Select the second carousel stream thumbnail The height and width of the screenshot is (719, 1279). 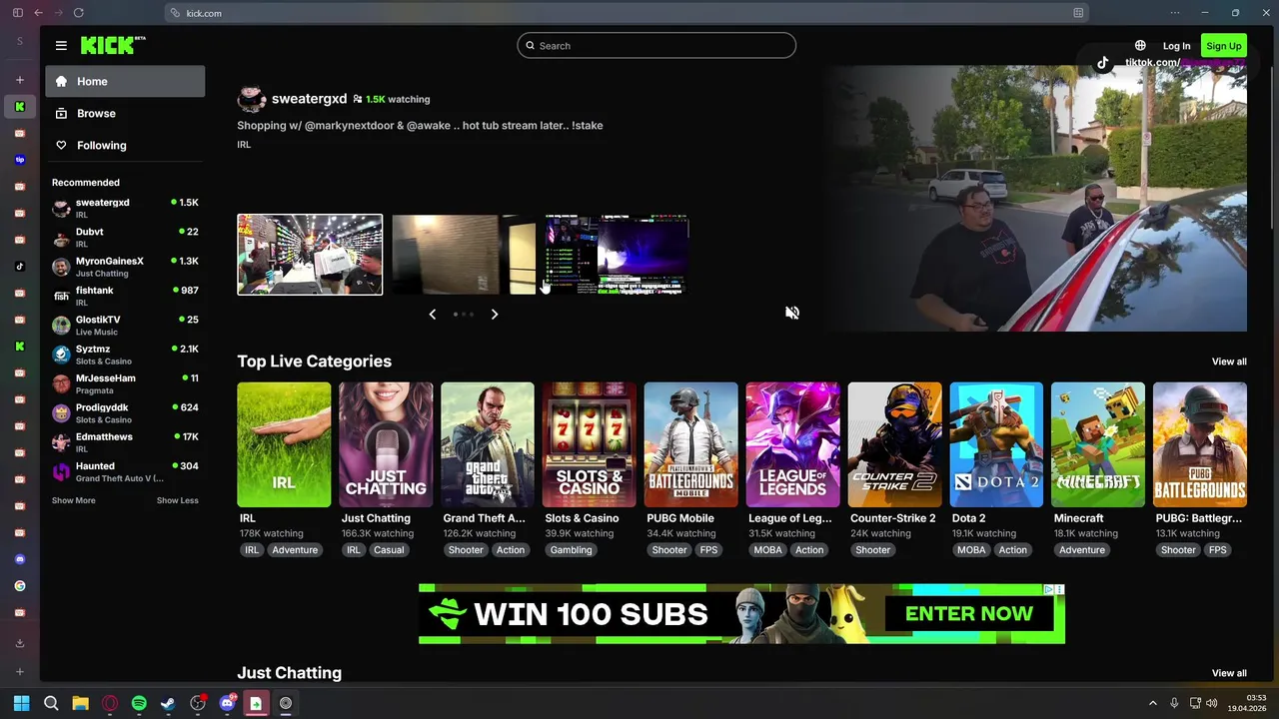[464, 255]
